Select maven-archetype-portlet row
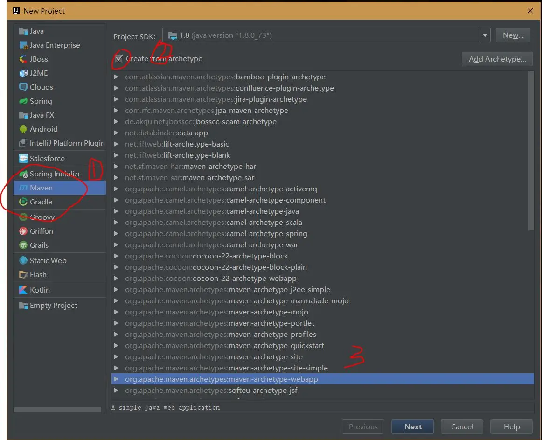542x440 pixels. pyautogui.click(x=322, y=323)
